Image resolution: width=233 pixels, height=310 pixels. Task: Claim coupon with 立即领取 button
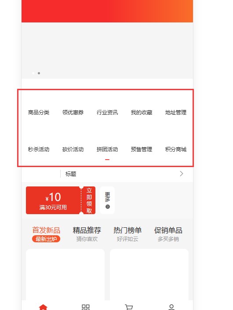(x=89, y=201)
